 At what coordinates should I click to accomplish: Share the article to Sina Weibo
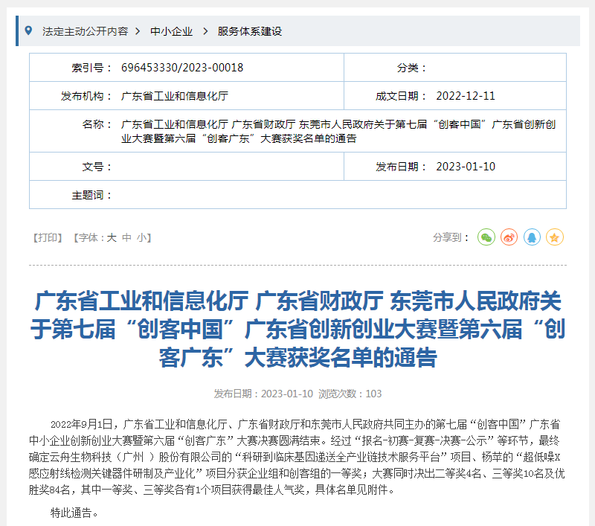click(509, 237)
